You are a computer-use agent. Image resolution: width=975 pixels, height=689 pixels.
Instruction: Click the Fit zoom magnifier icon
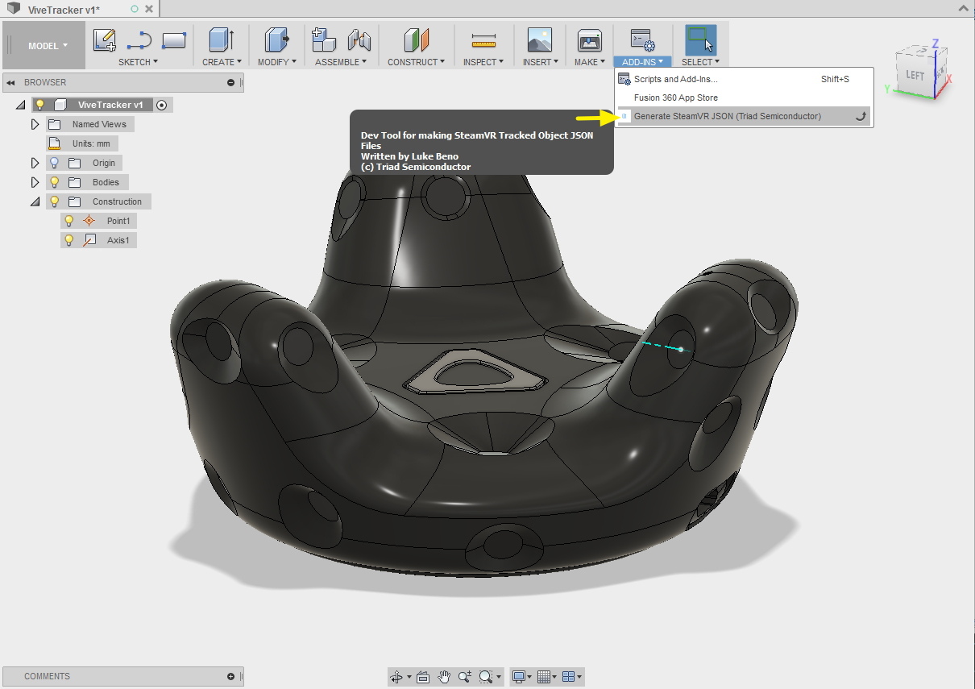pos(486,676)
